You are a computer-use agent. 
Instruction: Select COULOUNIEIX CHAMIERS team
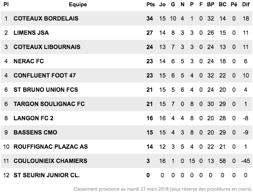coord(51,161)
